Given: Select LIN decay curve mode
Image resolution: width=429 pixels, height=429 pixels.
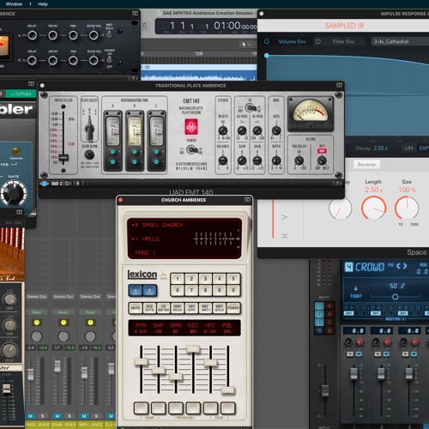Looking at the screenshot, I should 409,148.
